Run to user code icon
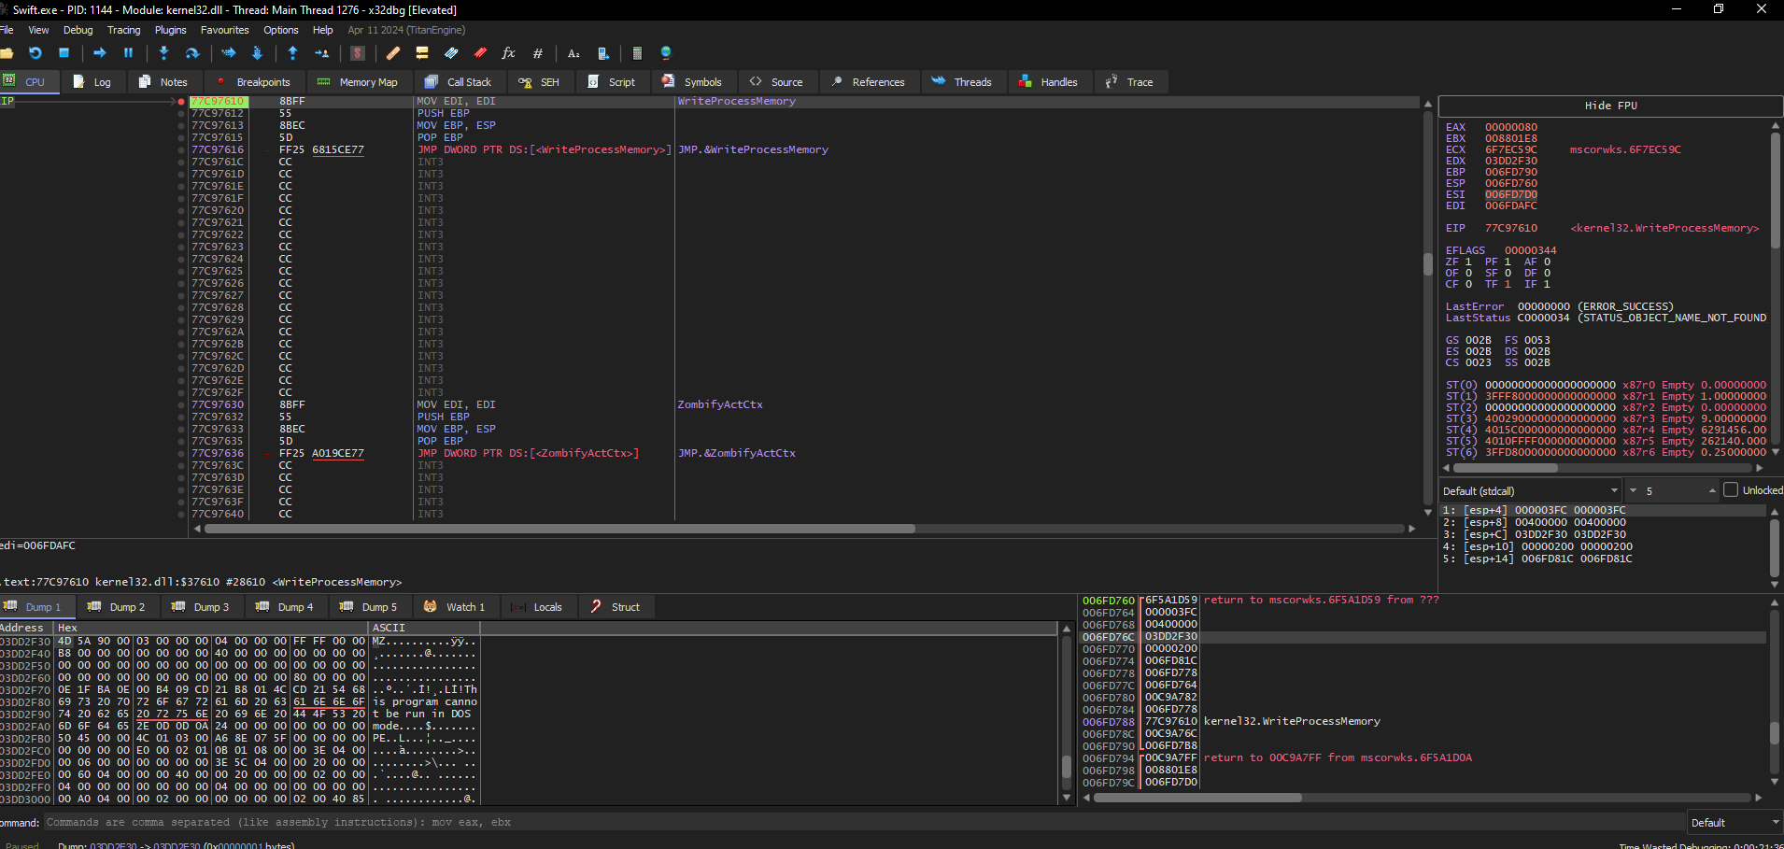The image size is (1784, 849). 322,53
